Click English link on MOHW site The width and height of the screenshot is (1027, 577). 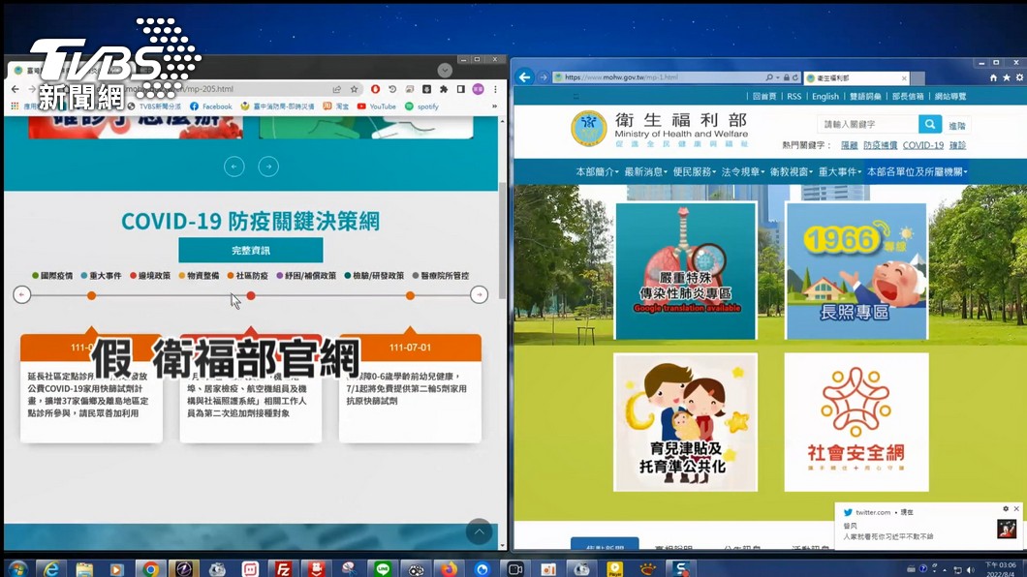click(x=825, y=96)
